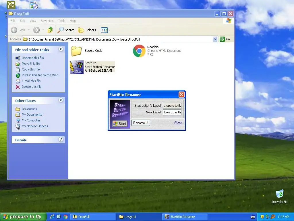This screenshot has height=221, width=294.
Task: Open the File menu
Action: click(13, 21)
